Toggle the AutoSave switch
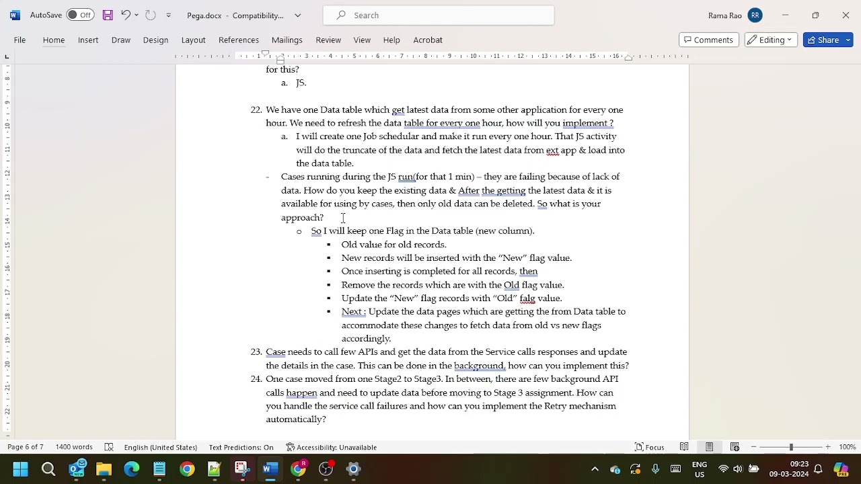This screenshot has width=861, height=484. click(79, 15)
